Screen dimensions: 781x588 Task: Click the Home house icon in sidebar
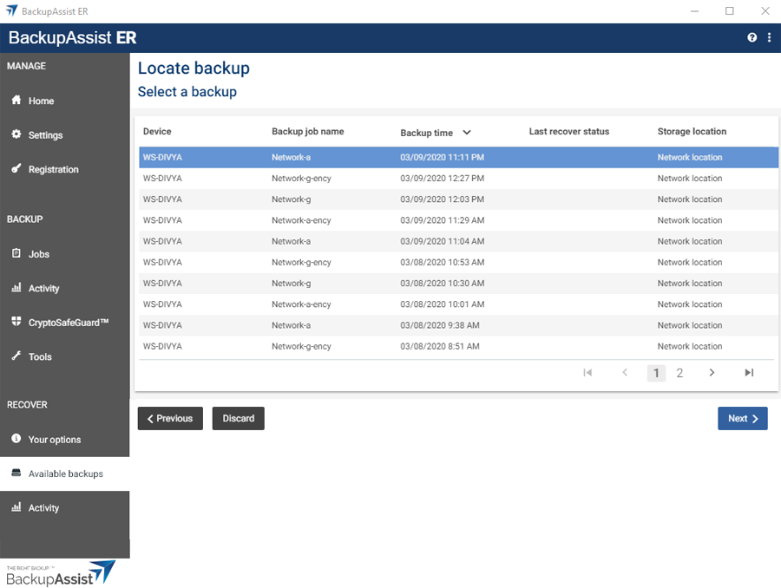(x=16, y=100)
